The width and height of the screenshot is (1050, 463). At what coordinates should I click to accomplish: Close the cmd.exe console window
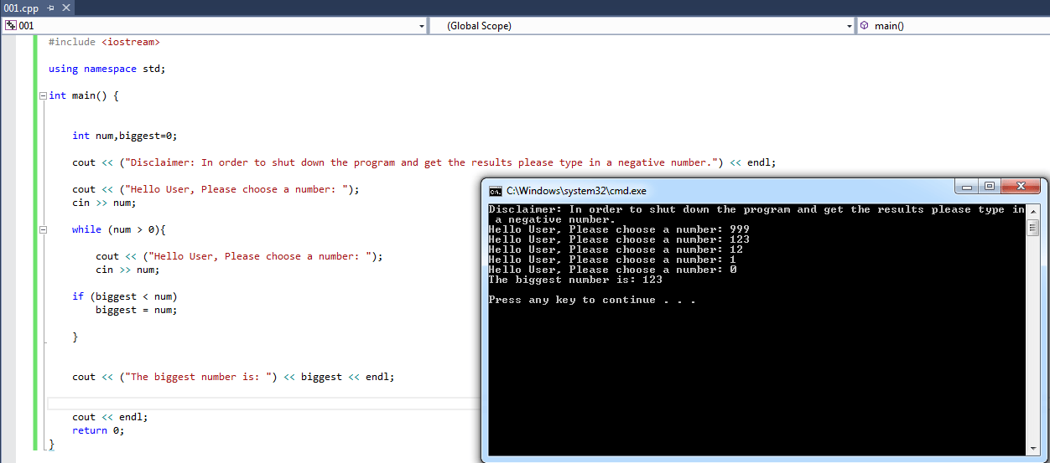coord(1021,186)
